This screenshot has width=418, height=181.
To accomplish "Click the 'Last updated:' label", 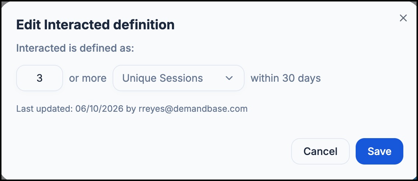I will pyautogui.click(x=44, y=109).
